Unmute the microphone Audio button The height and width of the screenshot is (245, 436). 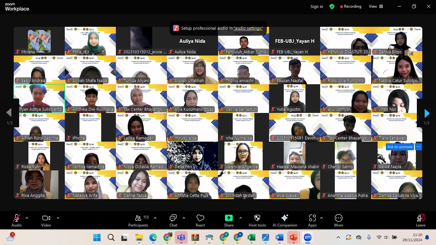coord(16,218)
